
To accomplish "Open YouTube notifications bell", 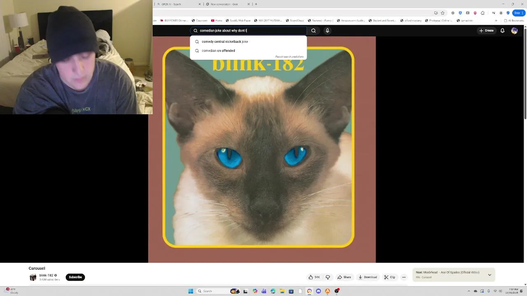I will [502, 30].
